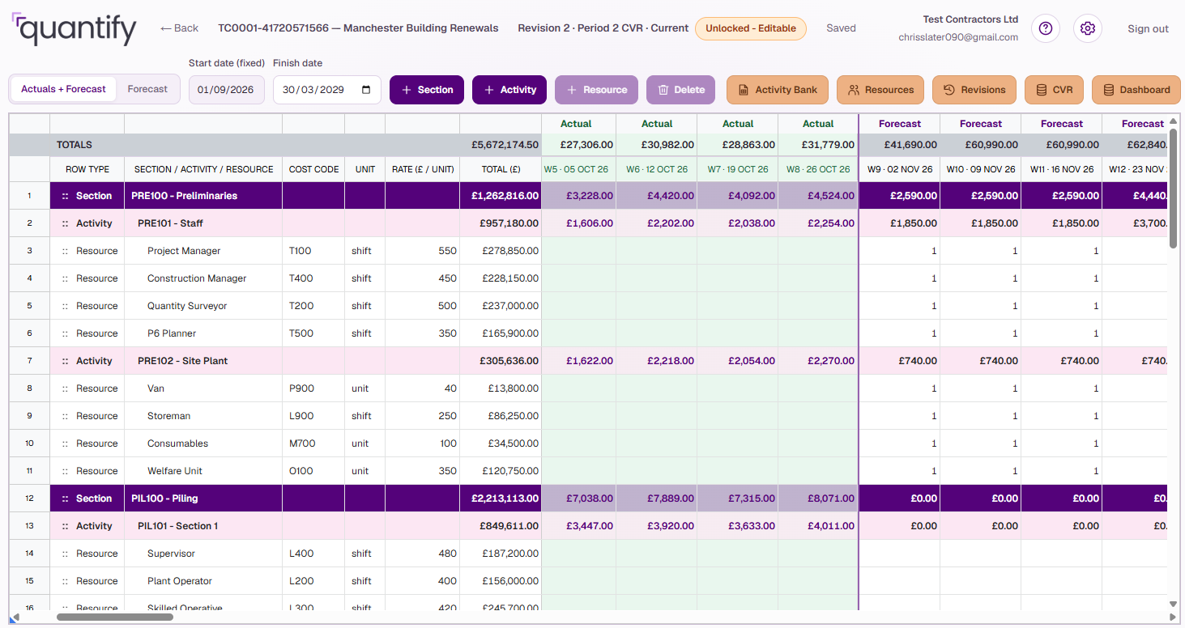Viewport: 1185px width, 628px height.
Task: Add a new Activity
Action: coord(509,90)
